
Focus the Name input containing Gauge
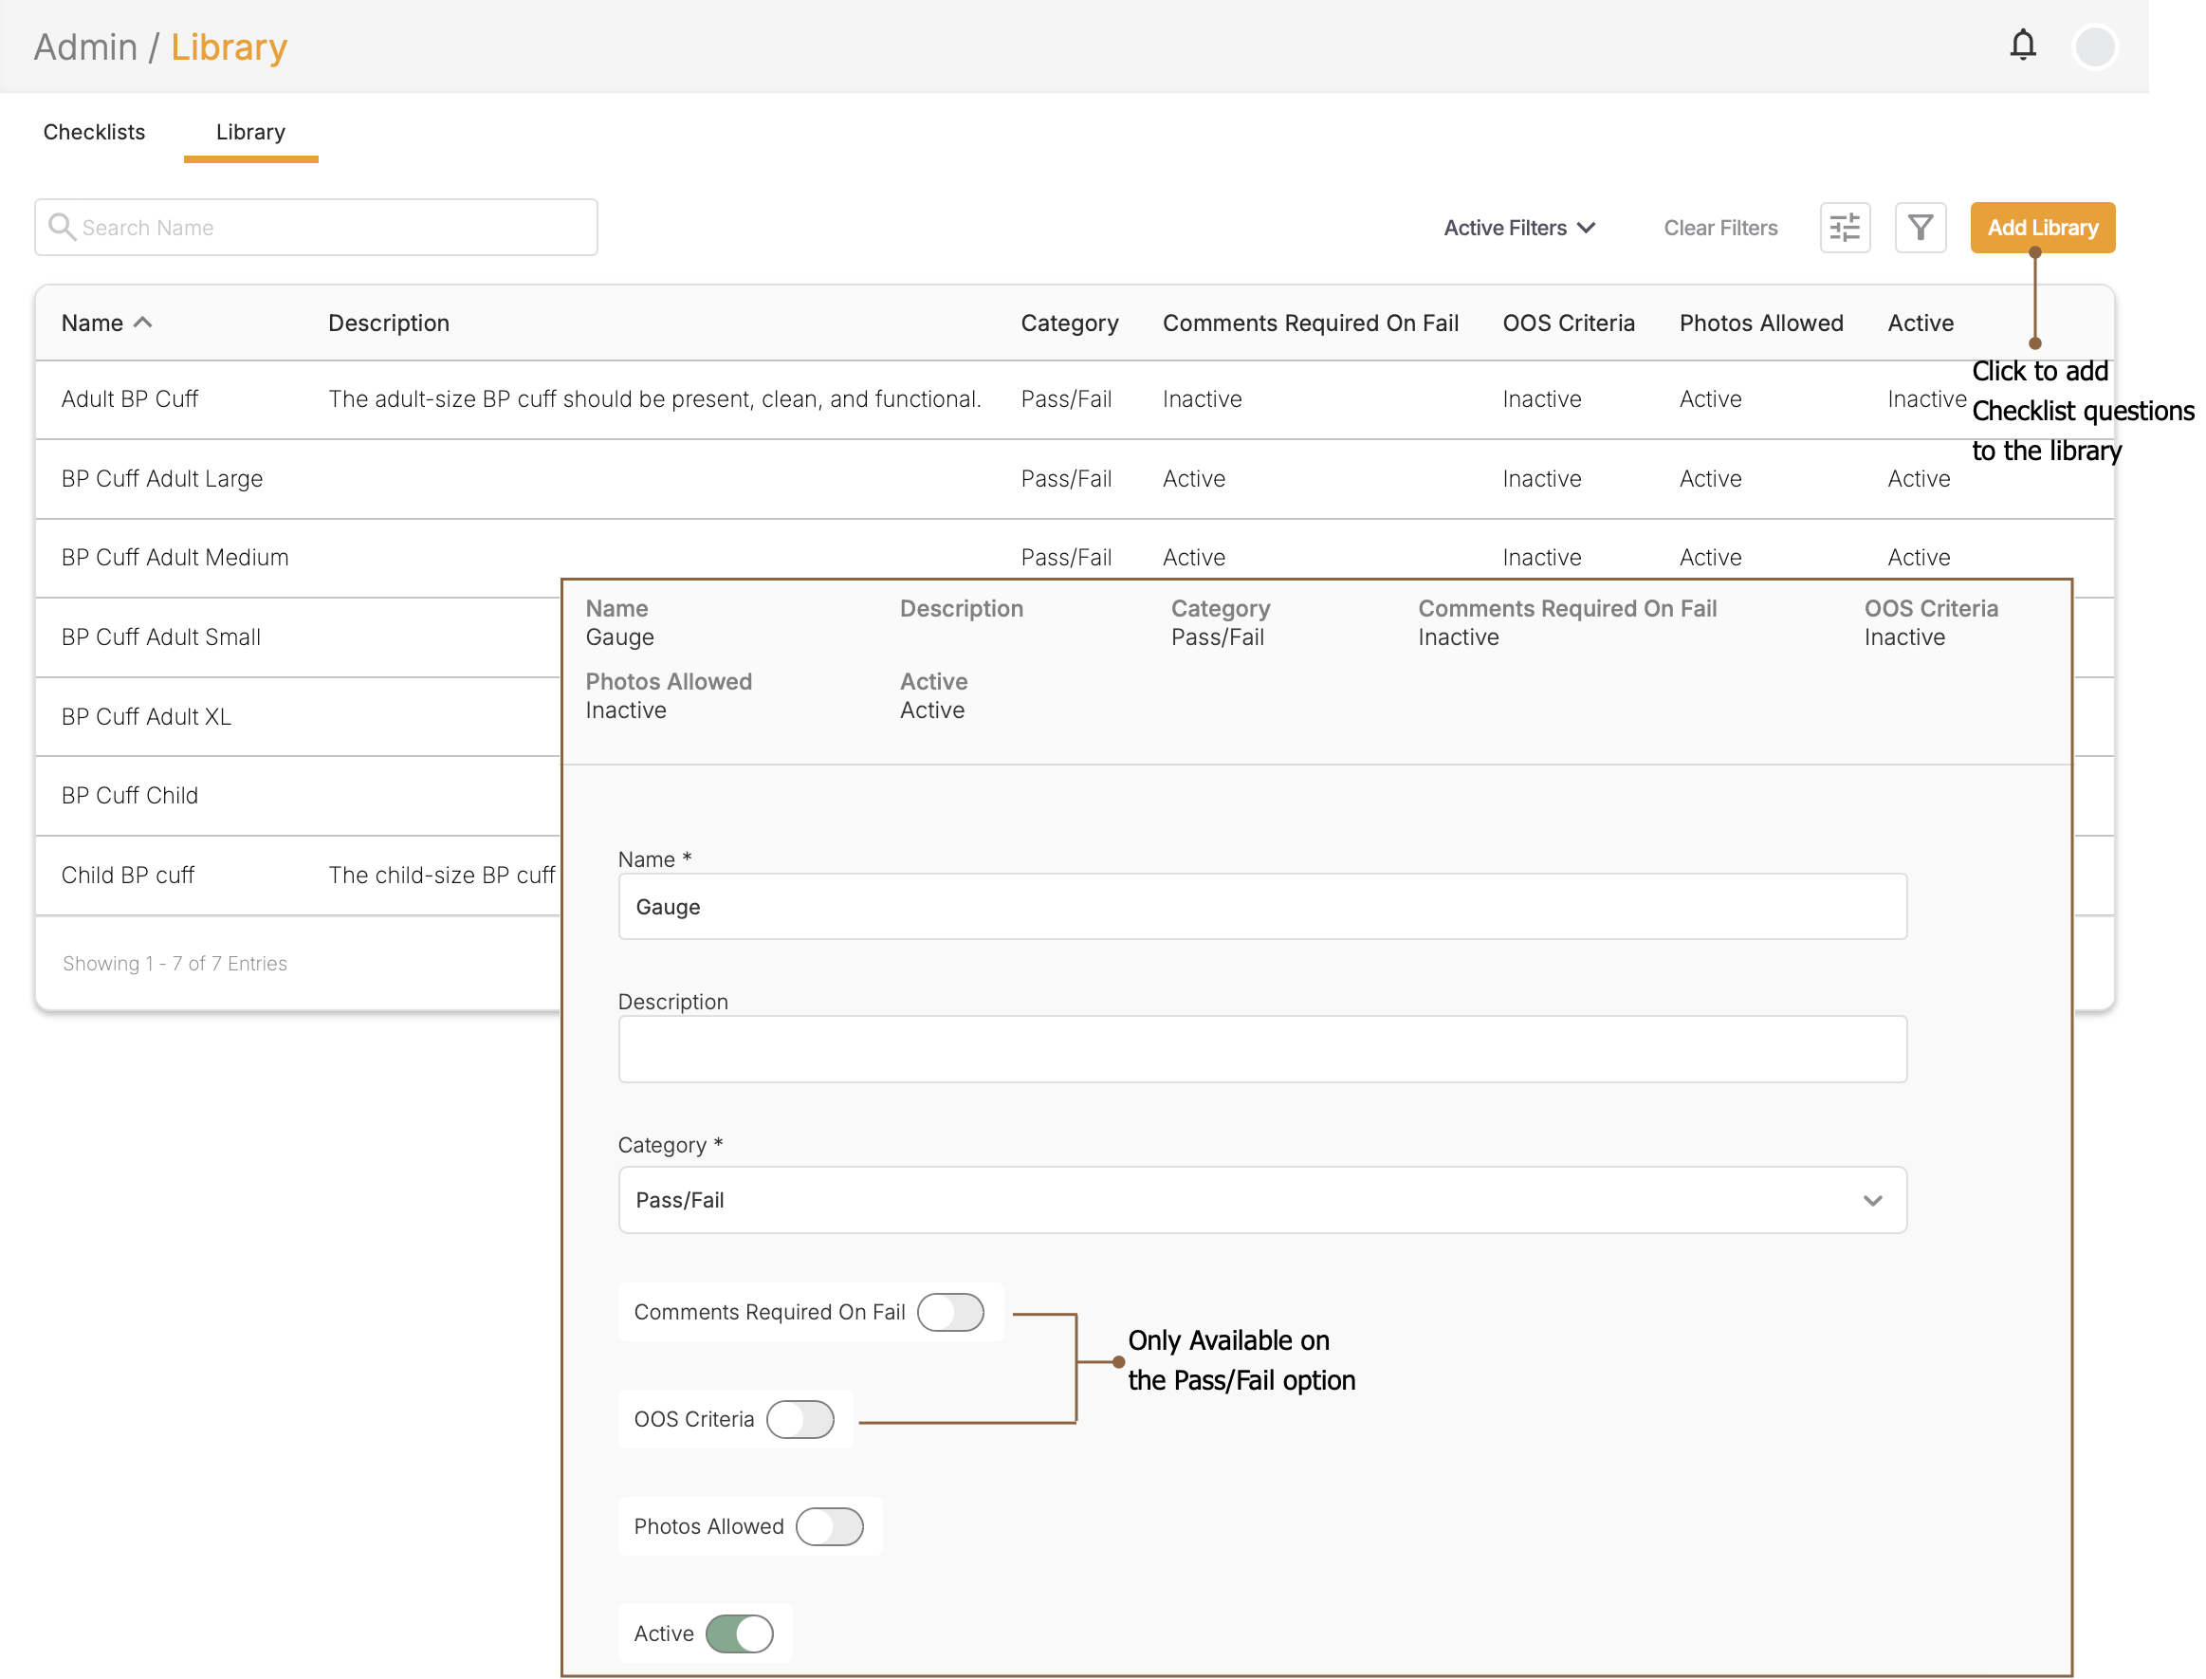click(x=1261, y=907)
